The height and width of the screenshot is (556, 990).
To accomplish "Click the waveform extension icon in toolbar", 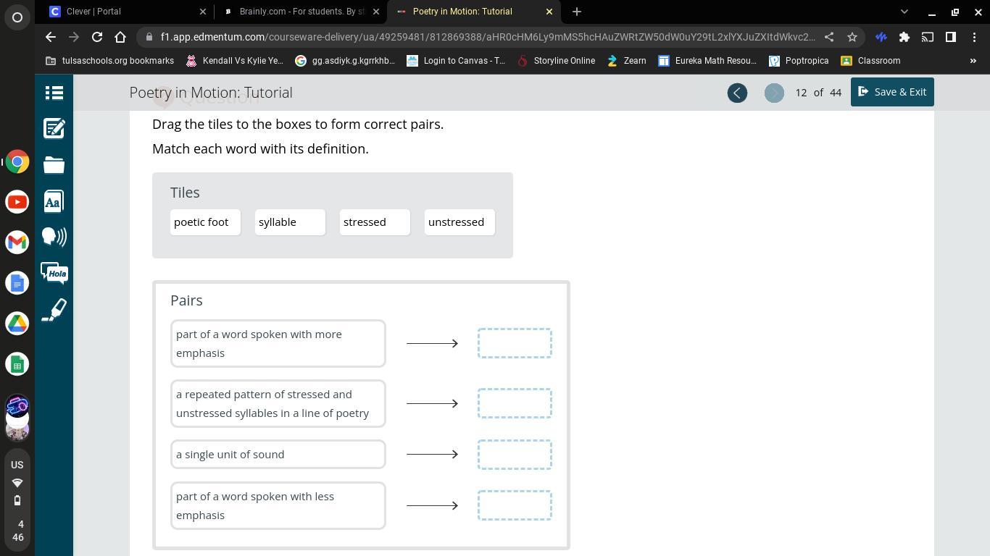I will [881, 37].
